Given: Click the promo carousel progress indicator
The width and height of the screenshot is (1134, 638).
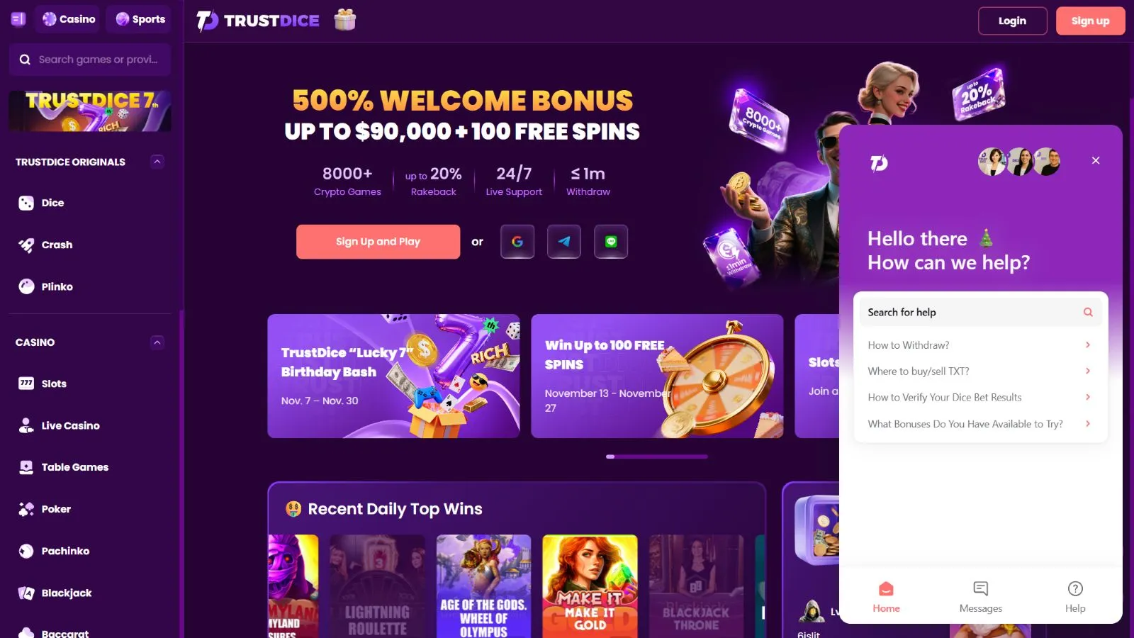Looking at the screenshot, I should [x=657, y=457].
